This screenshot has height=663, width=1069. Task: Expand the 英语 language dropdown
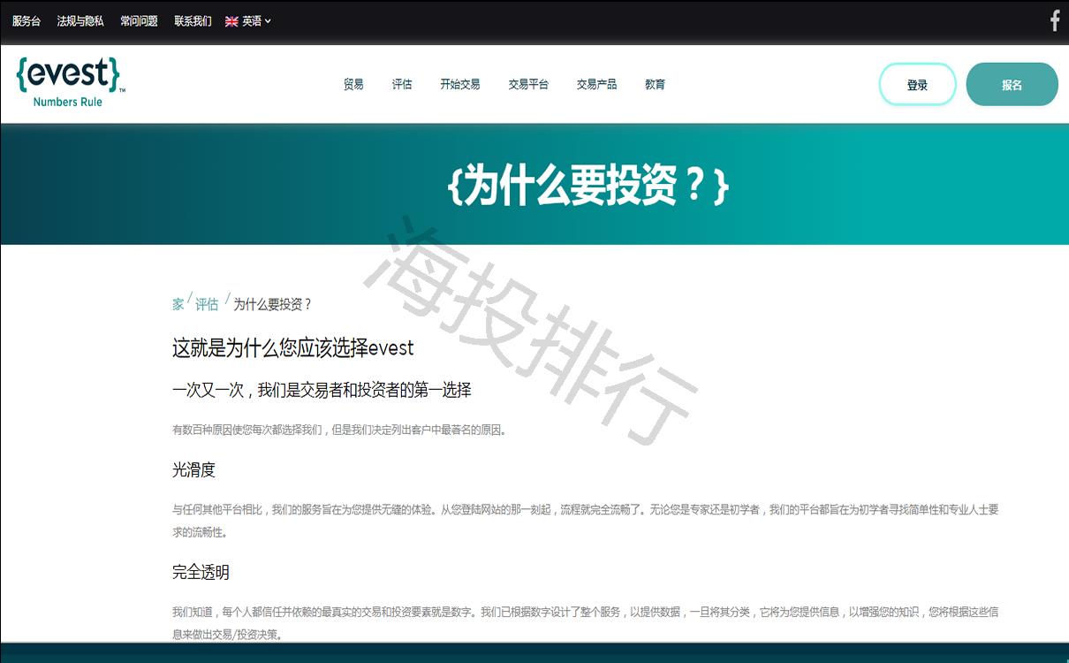point(257,21)
